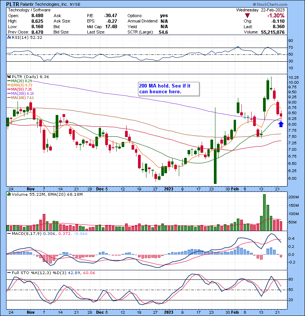305x316 pixels.
Task: Click the Technology / Software sector label
Action: pos(29,10)
